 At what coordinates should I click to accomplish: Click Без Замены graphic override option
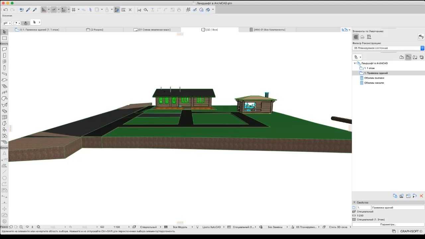(x=275, y=227)
